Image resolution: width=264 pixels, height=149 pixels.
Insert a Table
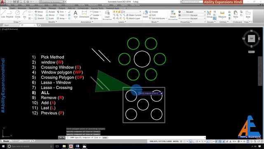tap(94, 18)
